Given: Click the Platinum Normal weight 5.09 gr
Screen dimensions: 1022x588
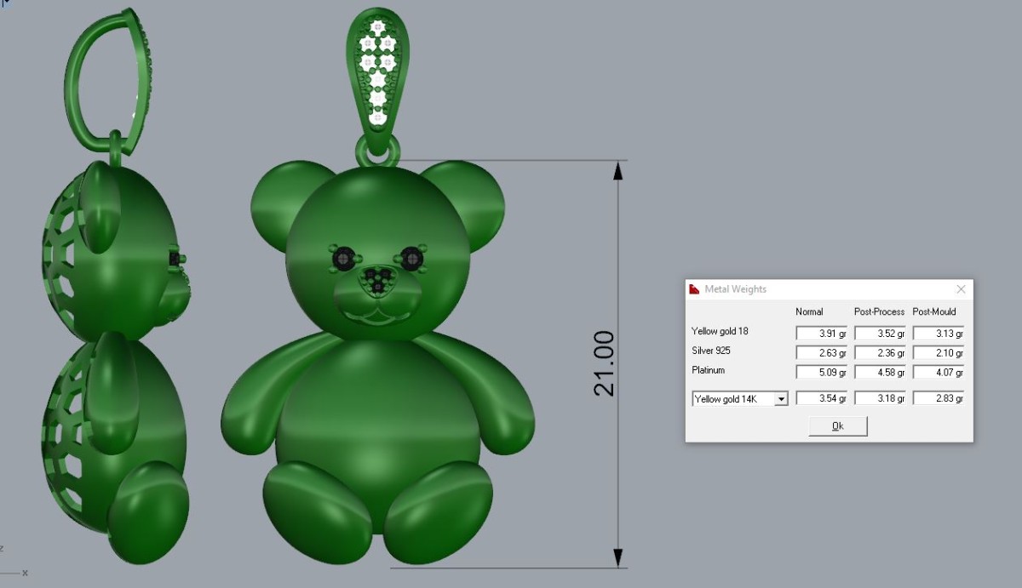Looking at the screenshot, I should point(821,373).
